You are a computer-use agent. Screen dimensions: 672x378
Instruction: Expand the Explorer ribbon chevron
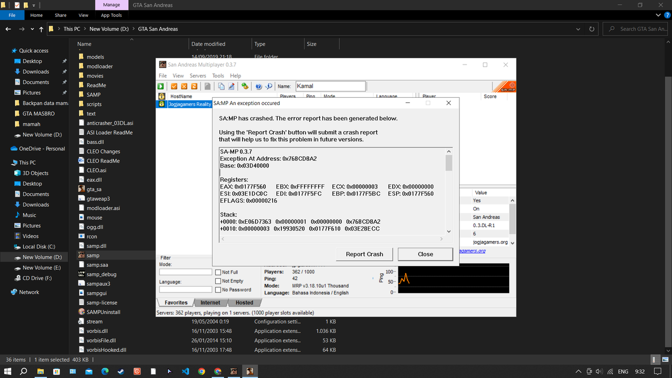(x=659, y=16)
